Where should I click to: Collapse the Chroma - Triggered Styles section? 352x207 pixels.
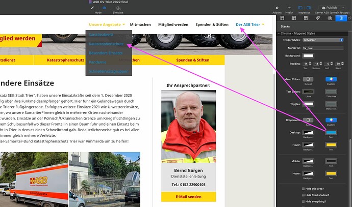(x=279, y=34)
